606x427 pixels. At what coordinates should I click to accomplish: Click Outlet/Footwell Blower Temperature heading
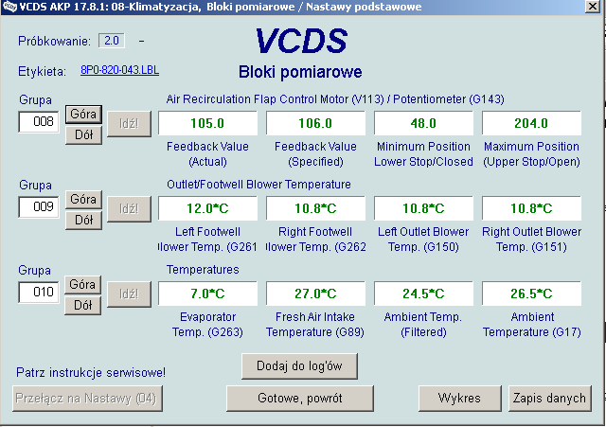coord(258,185)
